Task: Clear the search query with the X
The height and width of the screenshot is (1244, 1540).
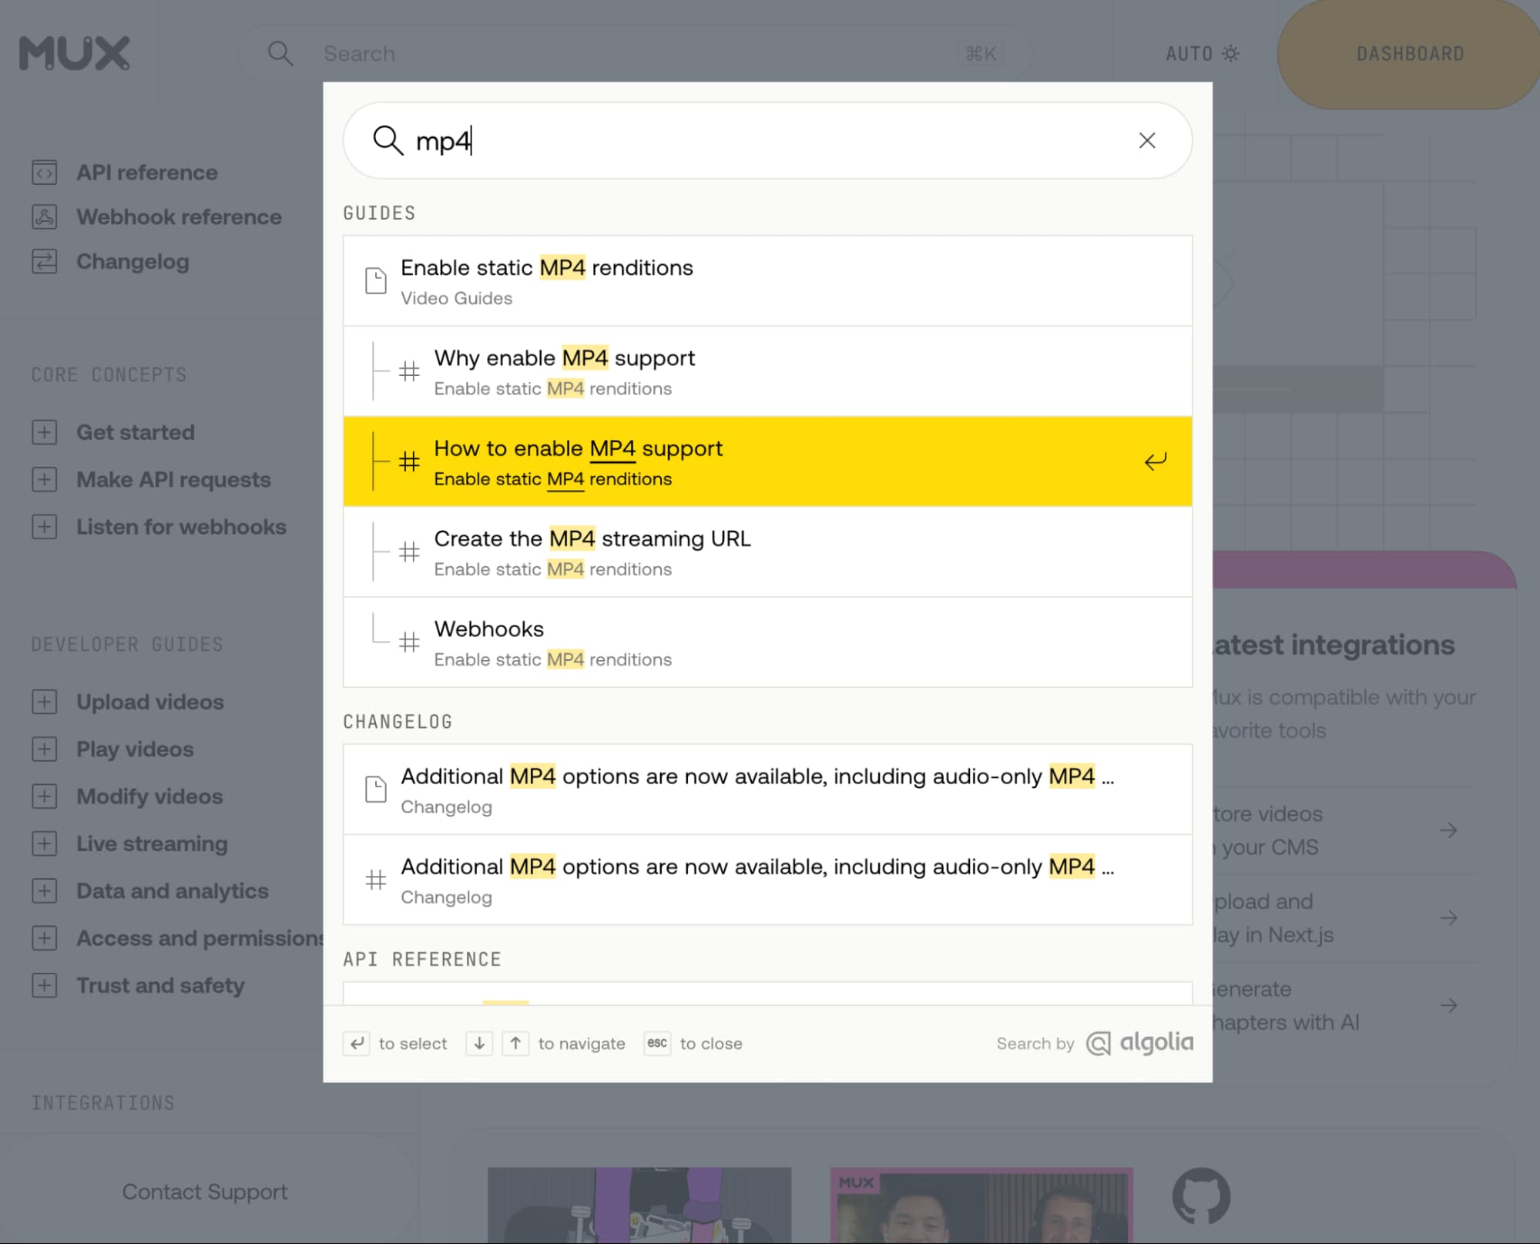Action: 1147,140
